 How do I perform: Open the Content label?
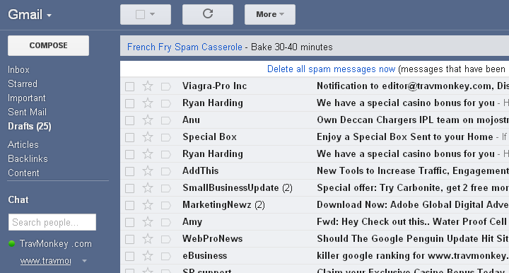(x=23, y=173)
